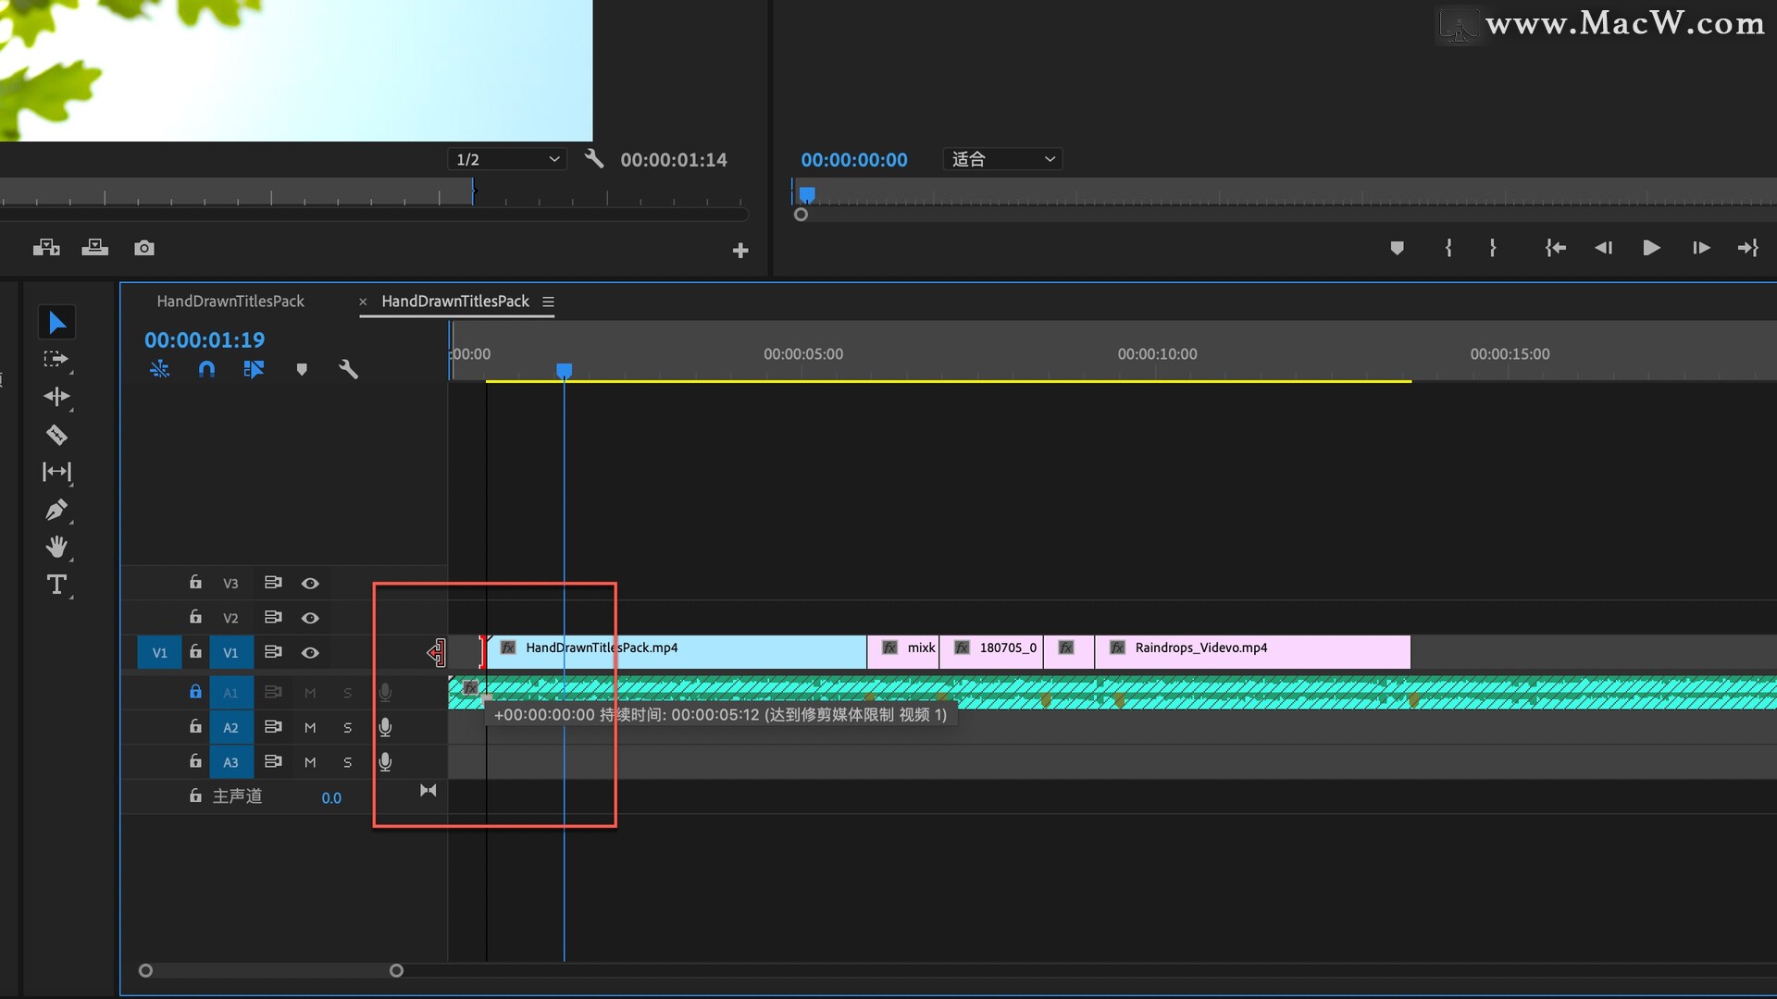Select the mixk clip on V1
The width and height of the screenshot is (1777, 999).
[903, 651]
